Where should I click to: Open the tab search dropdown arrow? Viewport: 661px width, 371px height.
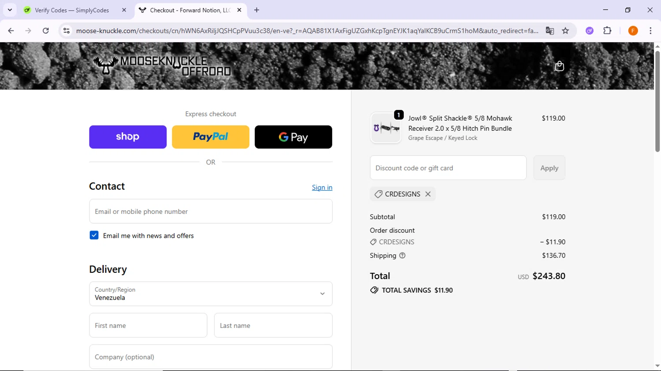(x=10, y=10)
